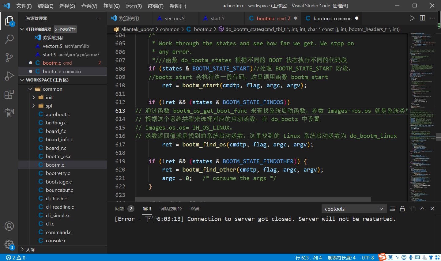441x261 pixels.
Task: Click UTF-8 encoding in status bar
Action: click(367, 258)
